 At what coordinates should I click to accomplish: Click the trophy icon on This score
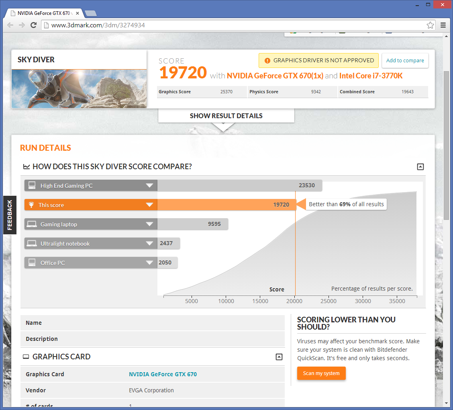tap(31, 205)
